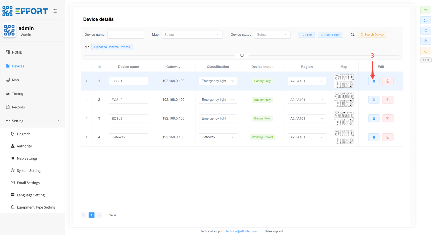This screenshot has height=235, width=435.
Task: Open the Region dropdown for Gateway row
Action: pyautogui.click(x=307, y=137)
